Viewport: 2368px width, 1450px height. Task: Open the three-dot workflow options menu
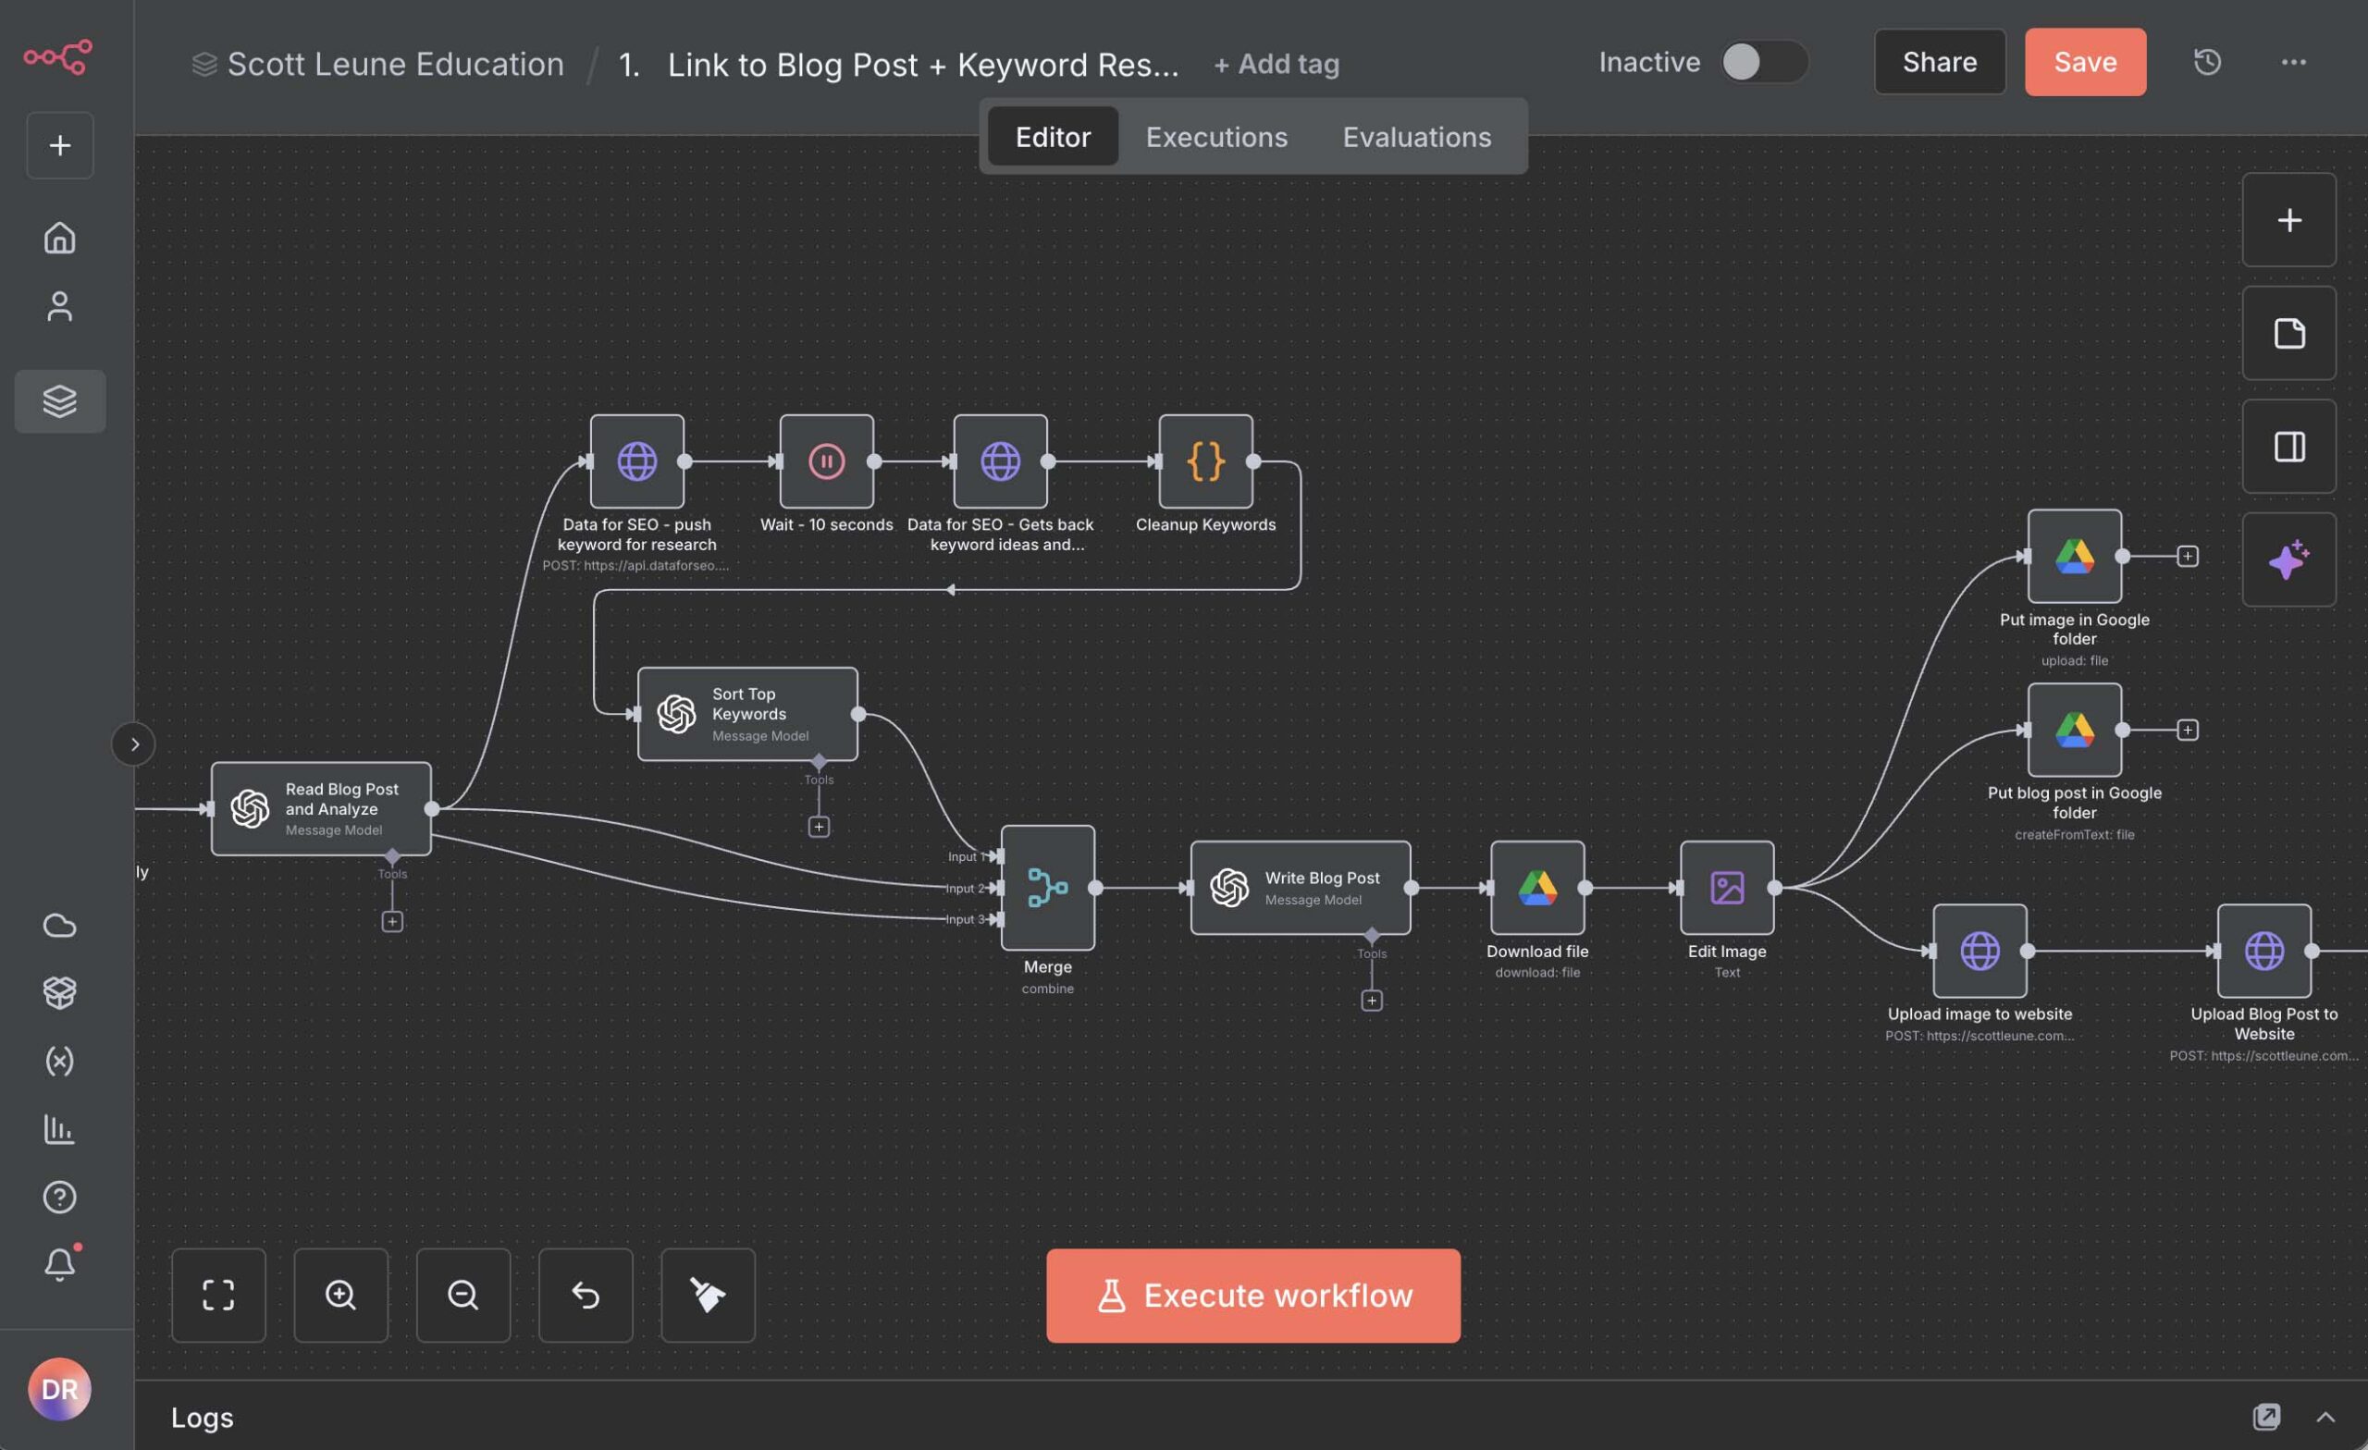(2294, 62)
